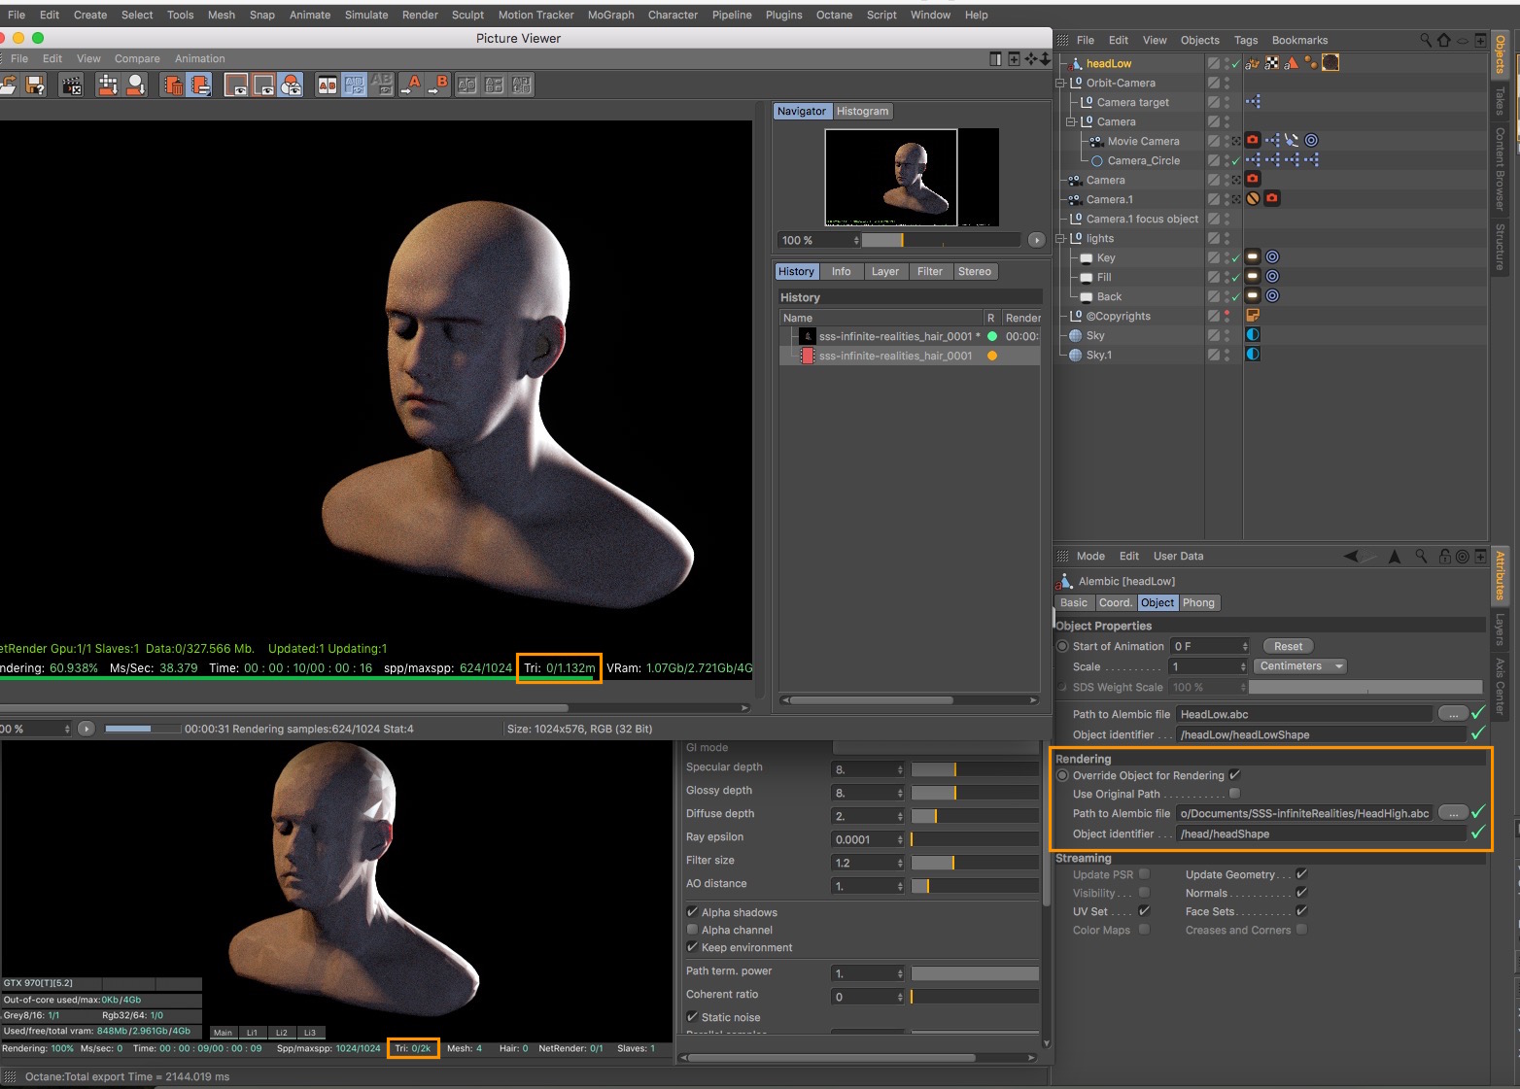Collapse the lights group in object tree
Viewport: 1520px width, 1089px height.
coord(1060,239)
